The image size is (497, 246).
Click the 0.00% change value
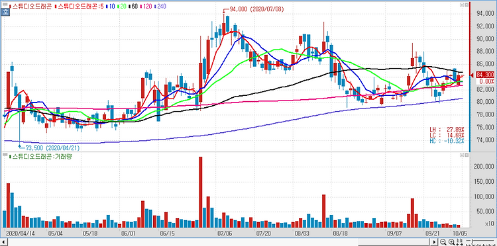coord(486,81)
